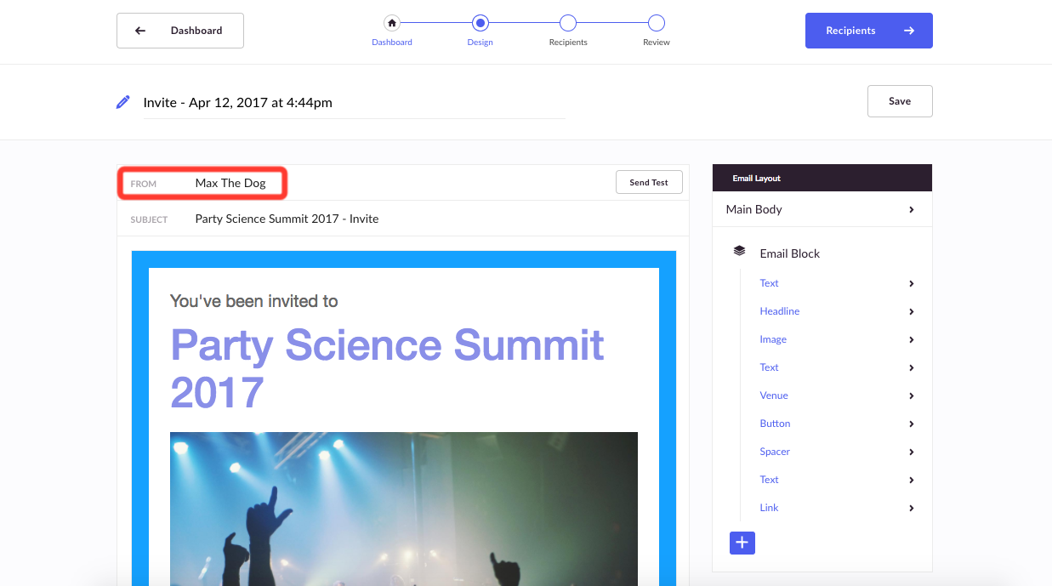Select the Spacer block label
Viewport: 1052px width, 586px height.
[775, 452]
